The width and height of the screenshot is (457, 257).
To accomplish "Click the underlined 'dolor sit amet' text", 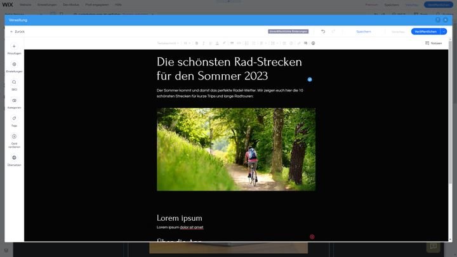I will point(192,227).
